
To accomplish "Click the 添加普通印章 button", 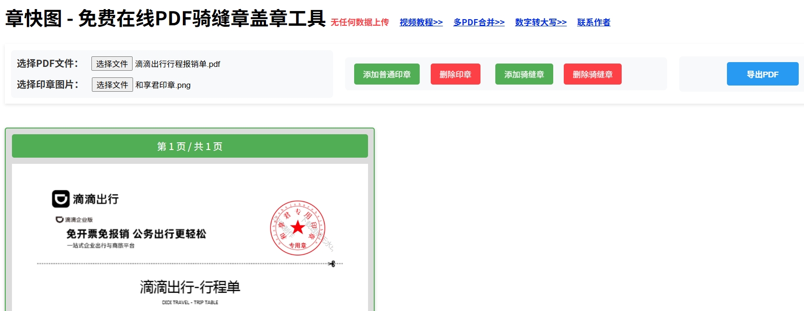I will pos(387,74).
